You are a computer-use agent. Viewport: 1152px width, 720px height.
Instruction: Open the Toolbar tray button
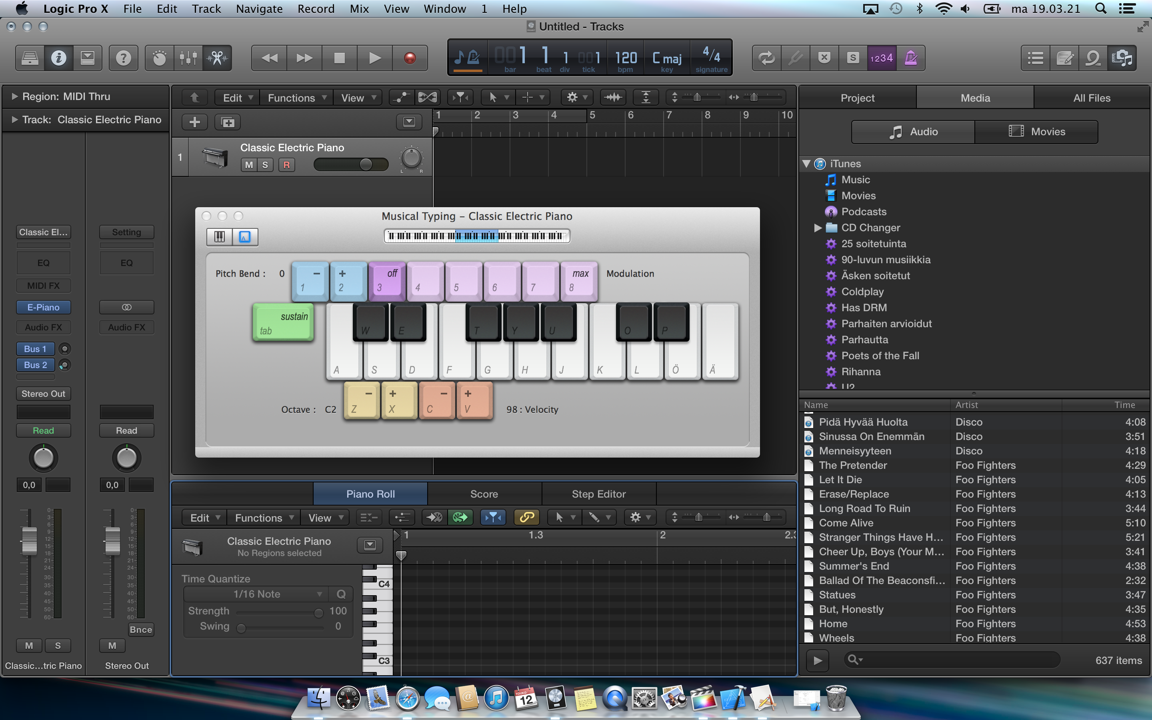tap(87, 58)
